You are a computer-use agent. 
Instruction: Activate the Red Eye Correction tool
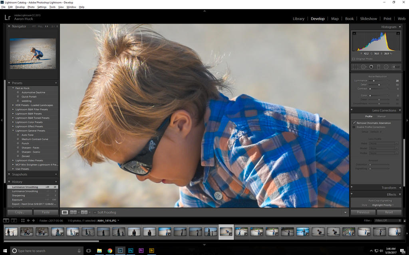(x=371, y=67)
